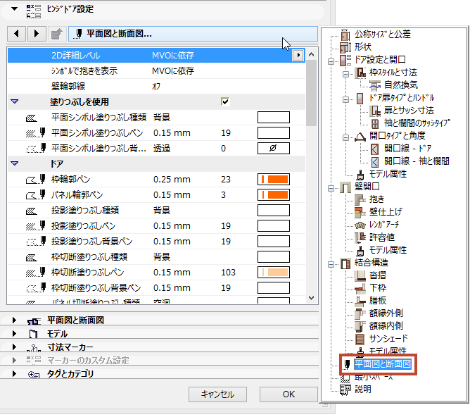This screenshot has width=470, height=417.
Task: Click the page list icon beside arrows
Action: (x=57, y=34)
